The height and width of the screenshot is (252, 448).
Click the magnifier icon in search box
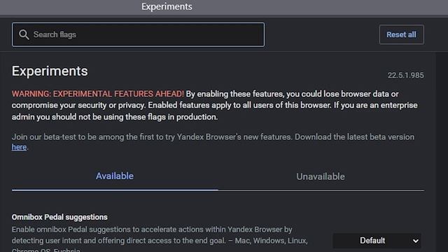pyautogui.click(x=24, y=34)
